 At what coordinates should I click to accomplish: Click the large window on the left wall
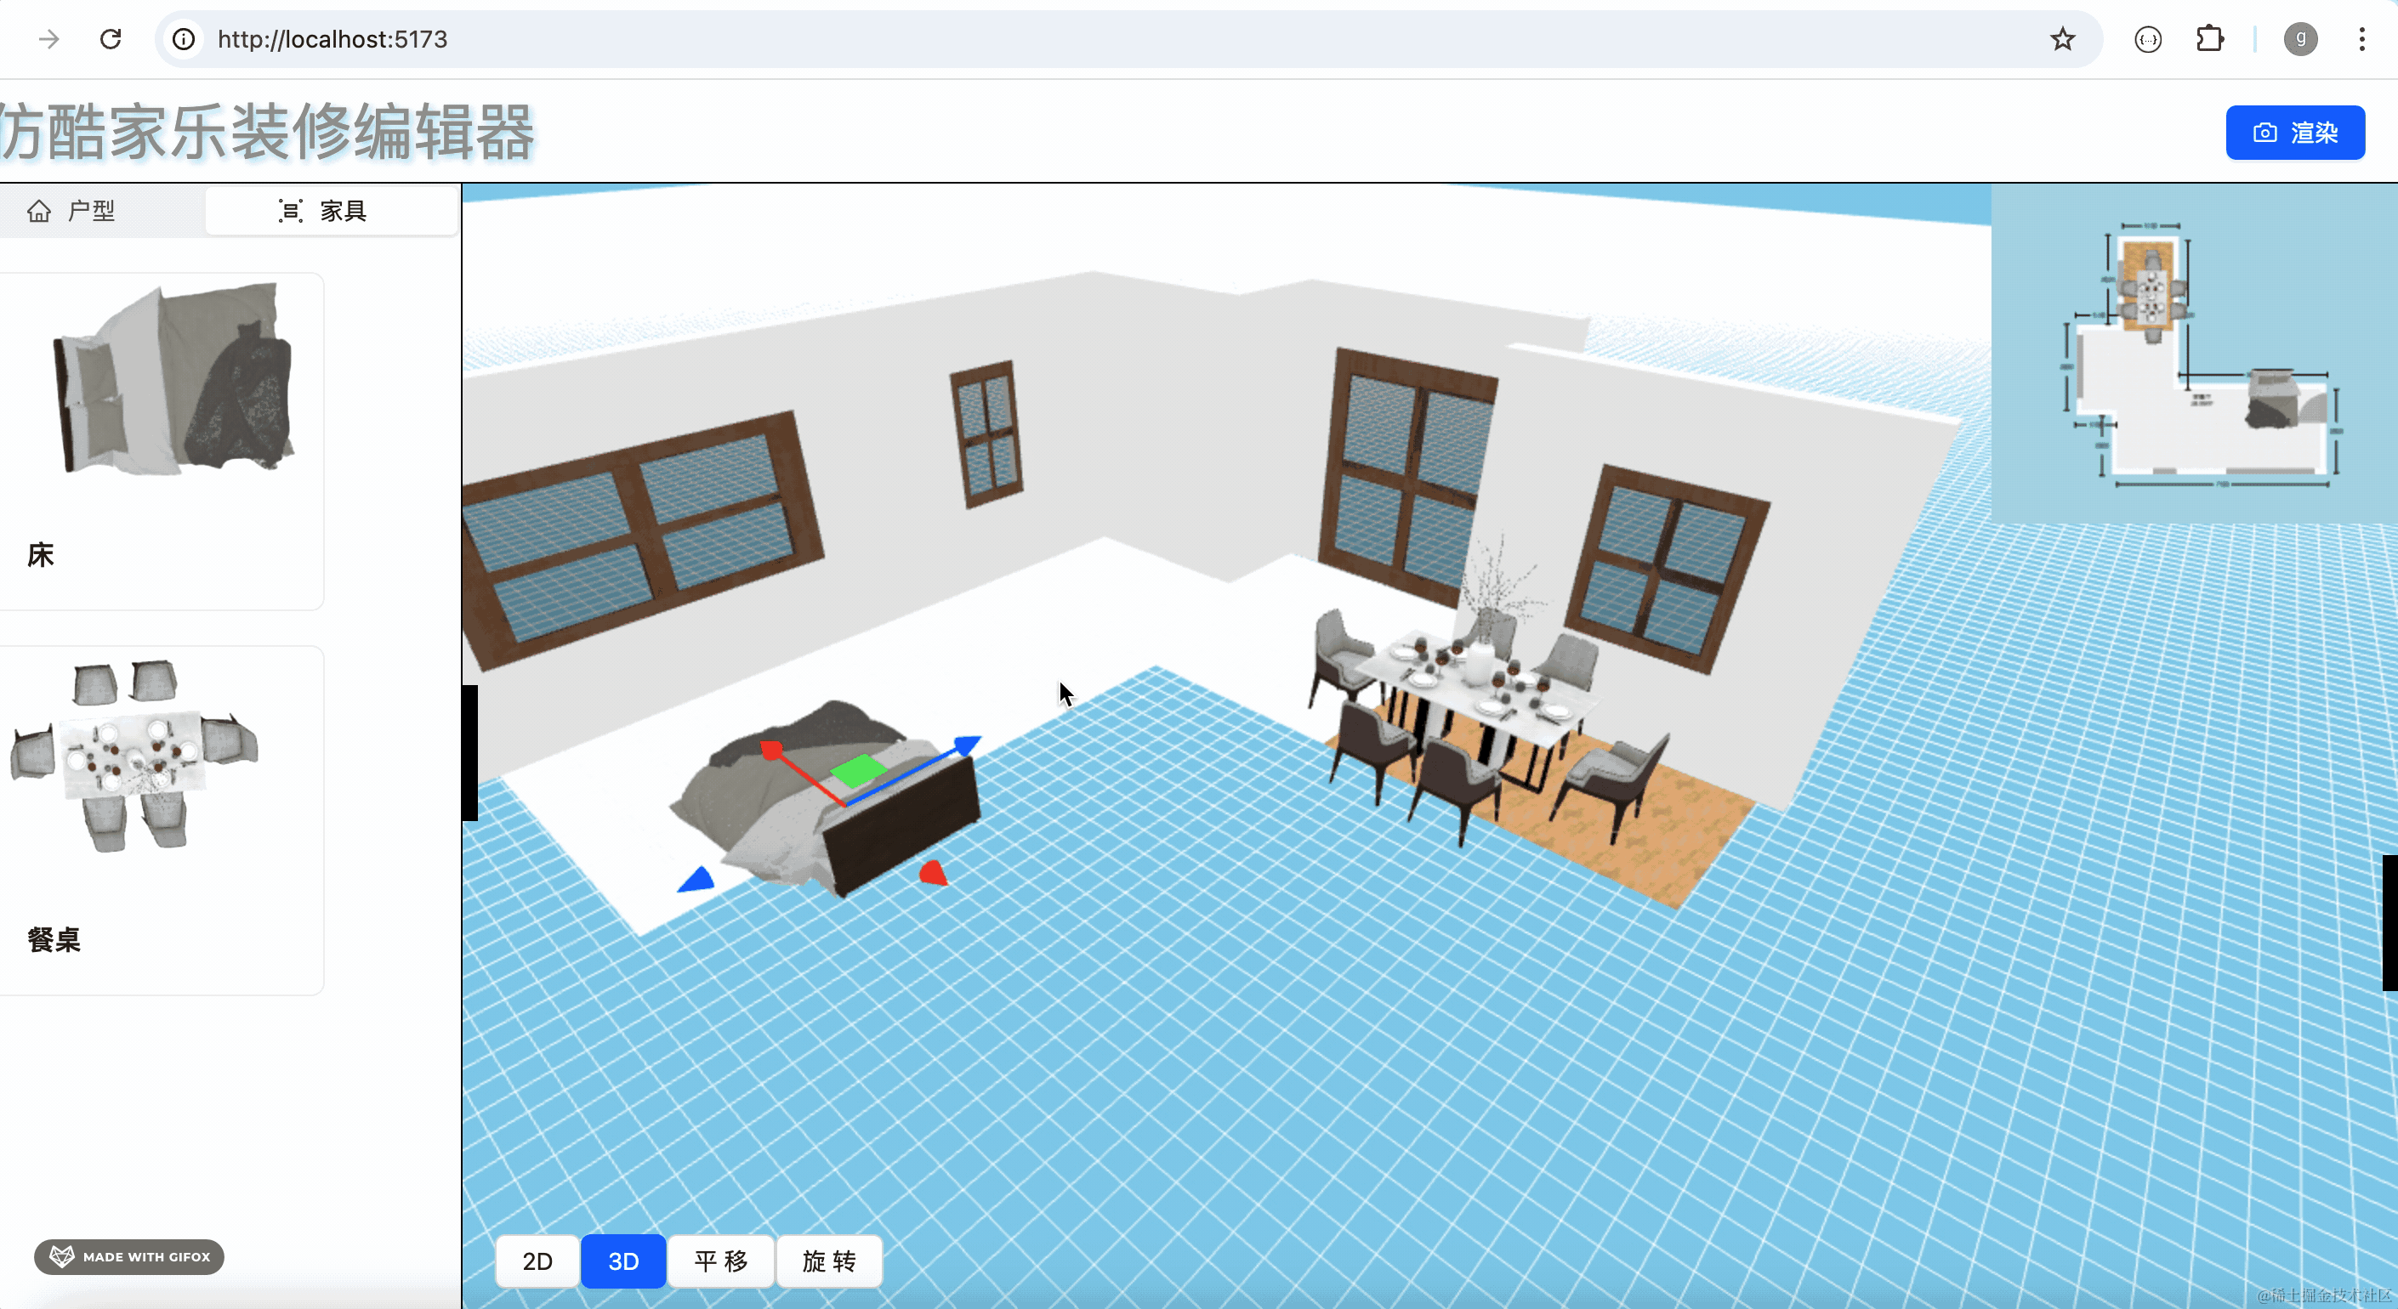tap(642, 540)
